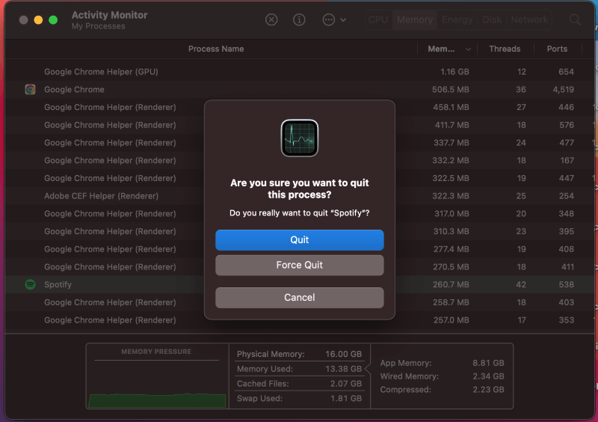The width and height of the screenshot is (598, 422).
Task: Click the Activity Monitor icon in dialog
Action: click(300, 138)
